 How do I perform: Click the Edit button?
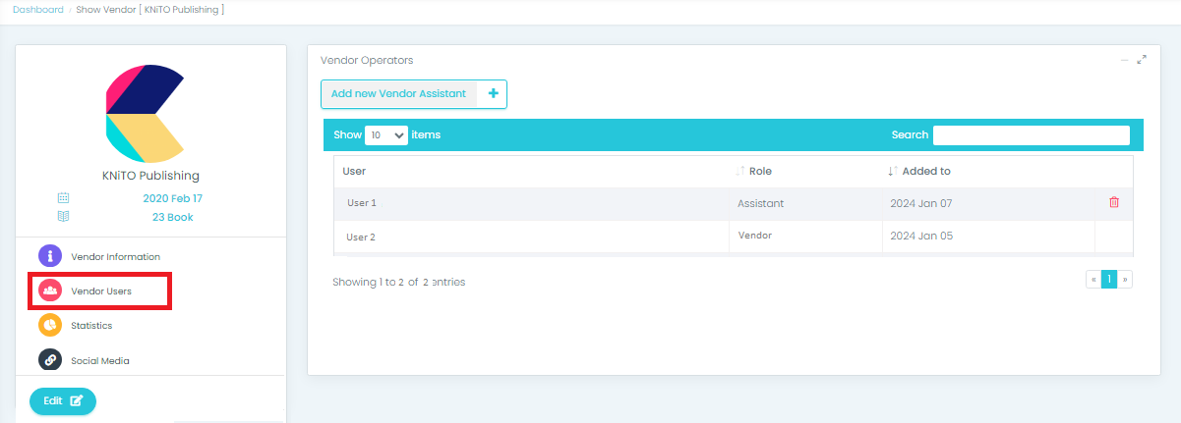pos(63,400)
